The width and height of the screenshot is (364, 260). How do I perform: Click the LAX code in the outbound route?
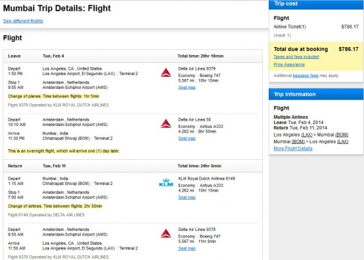point(306,135)
